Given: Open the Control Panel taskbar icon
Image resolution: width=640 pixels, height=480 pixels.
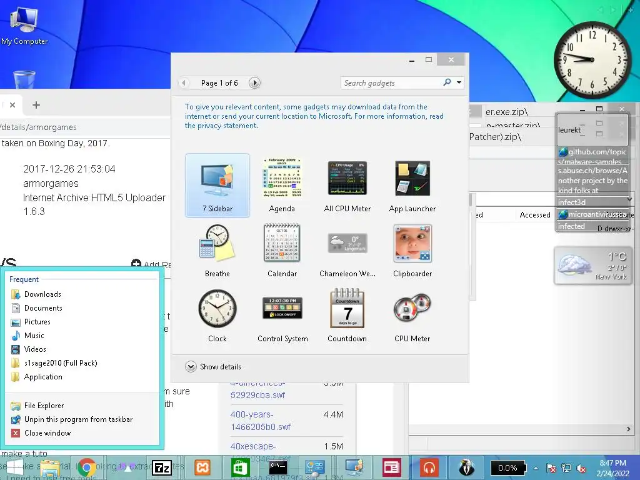Looking at the screenshot, I should click(x=315, y=467).
